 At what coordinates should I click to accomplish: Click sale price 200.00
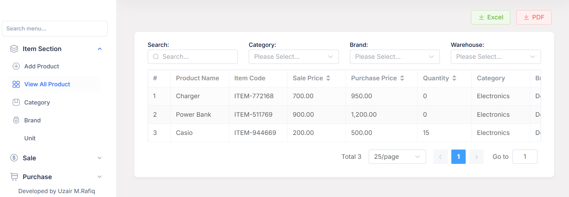(303, 133)
